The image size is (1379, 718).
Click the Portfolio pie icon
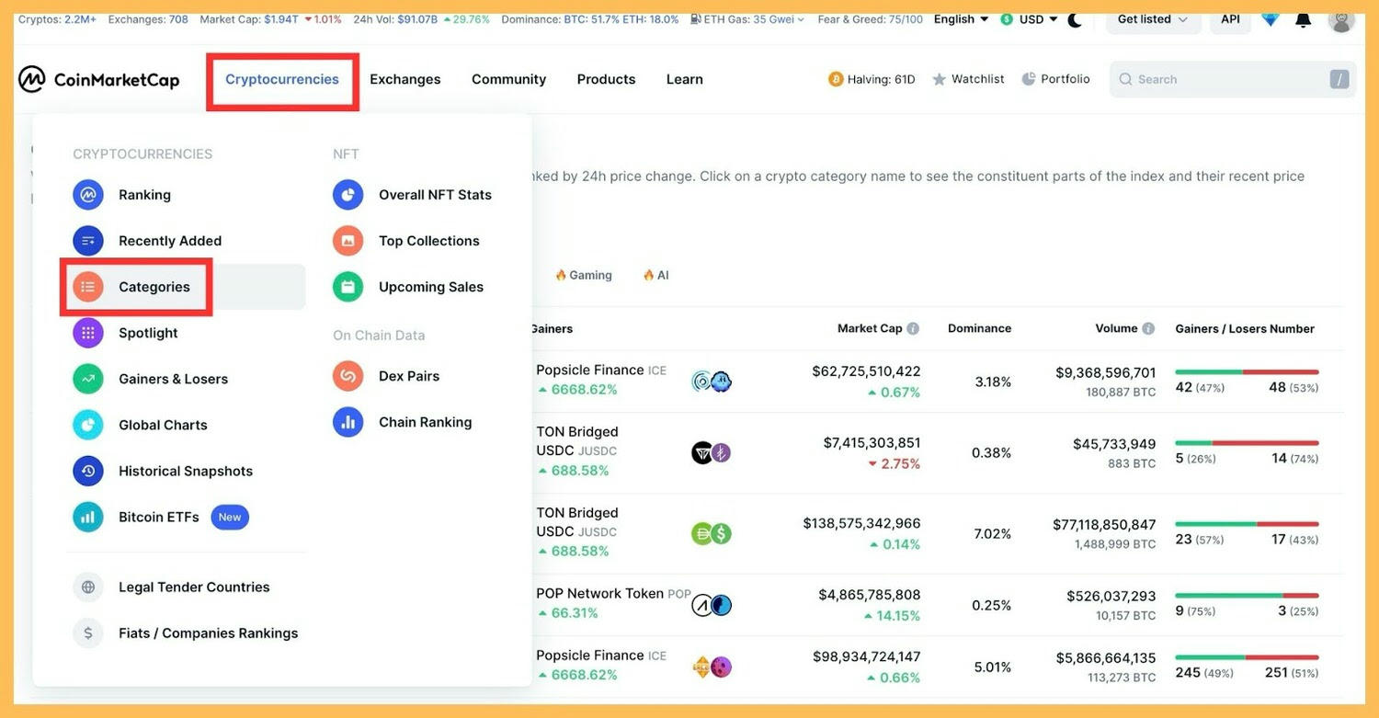coord(1029,79)
